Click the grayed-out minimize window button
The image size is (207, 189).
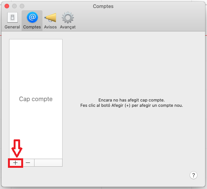tap(14, 6)
